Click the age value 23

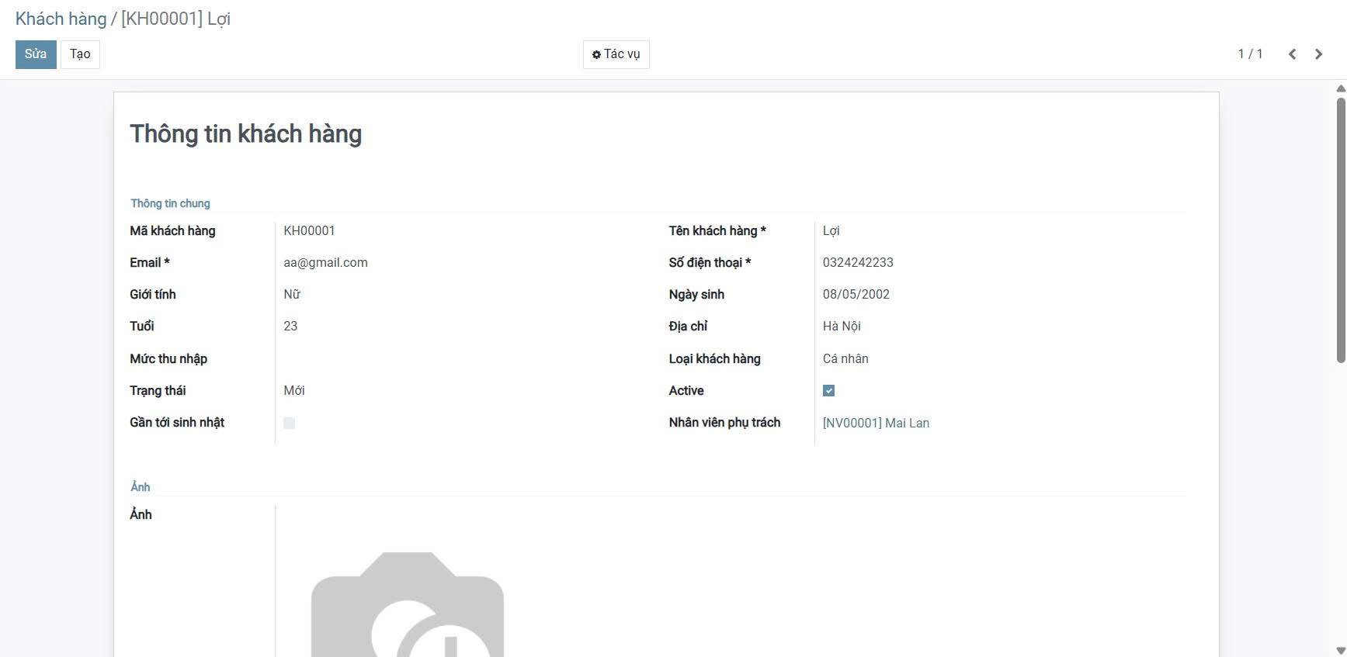click(290, 326)
